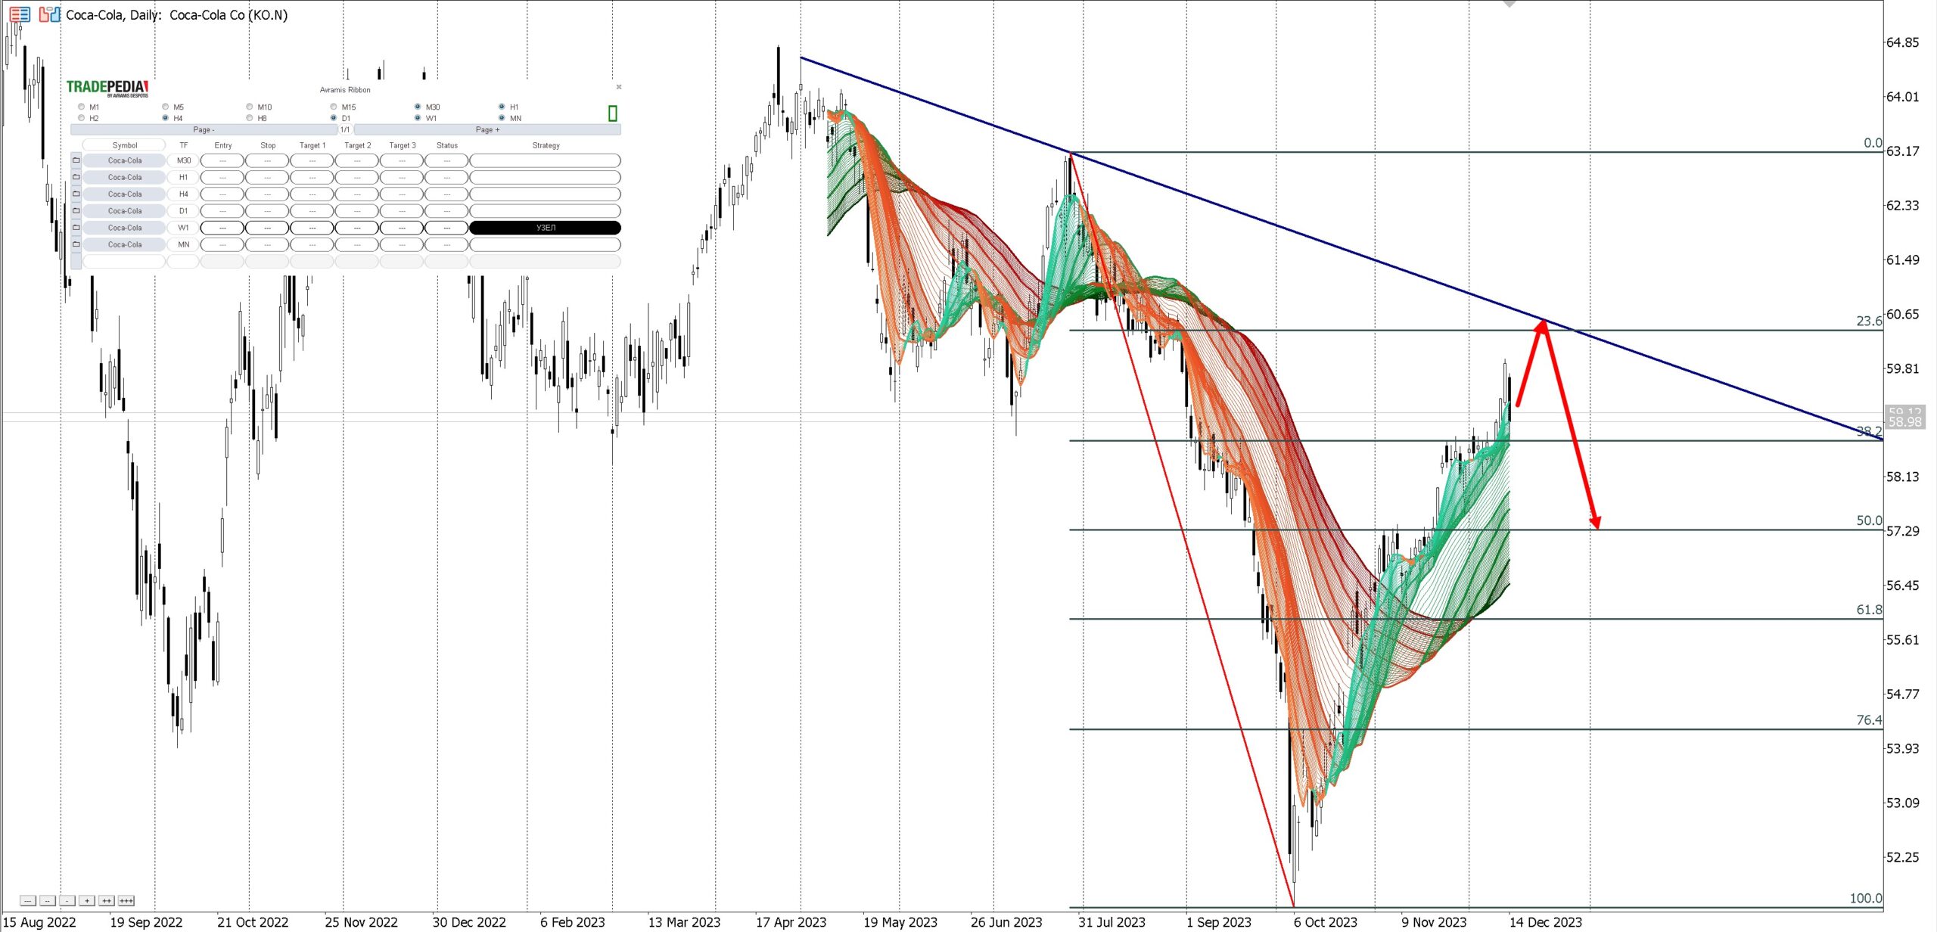Click the black УЗЕЛ strategy cell
The width and height of the screenshot is (1937, 932).
pyautogui.click(x=545, y=228)
